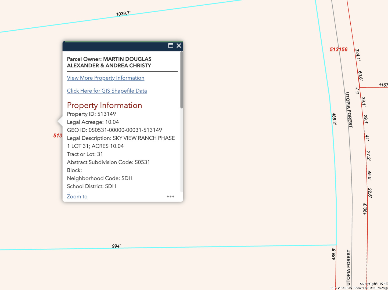Select parcel label 513156 on map
Viewport: 388px width, 290px height.
click(x=339, y=50)
